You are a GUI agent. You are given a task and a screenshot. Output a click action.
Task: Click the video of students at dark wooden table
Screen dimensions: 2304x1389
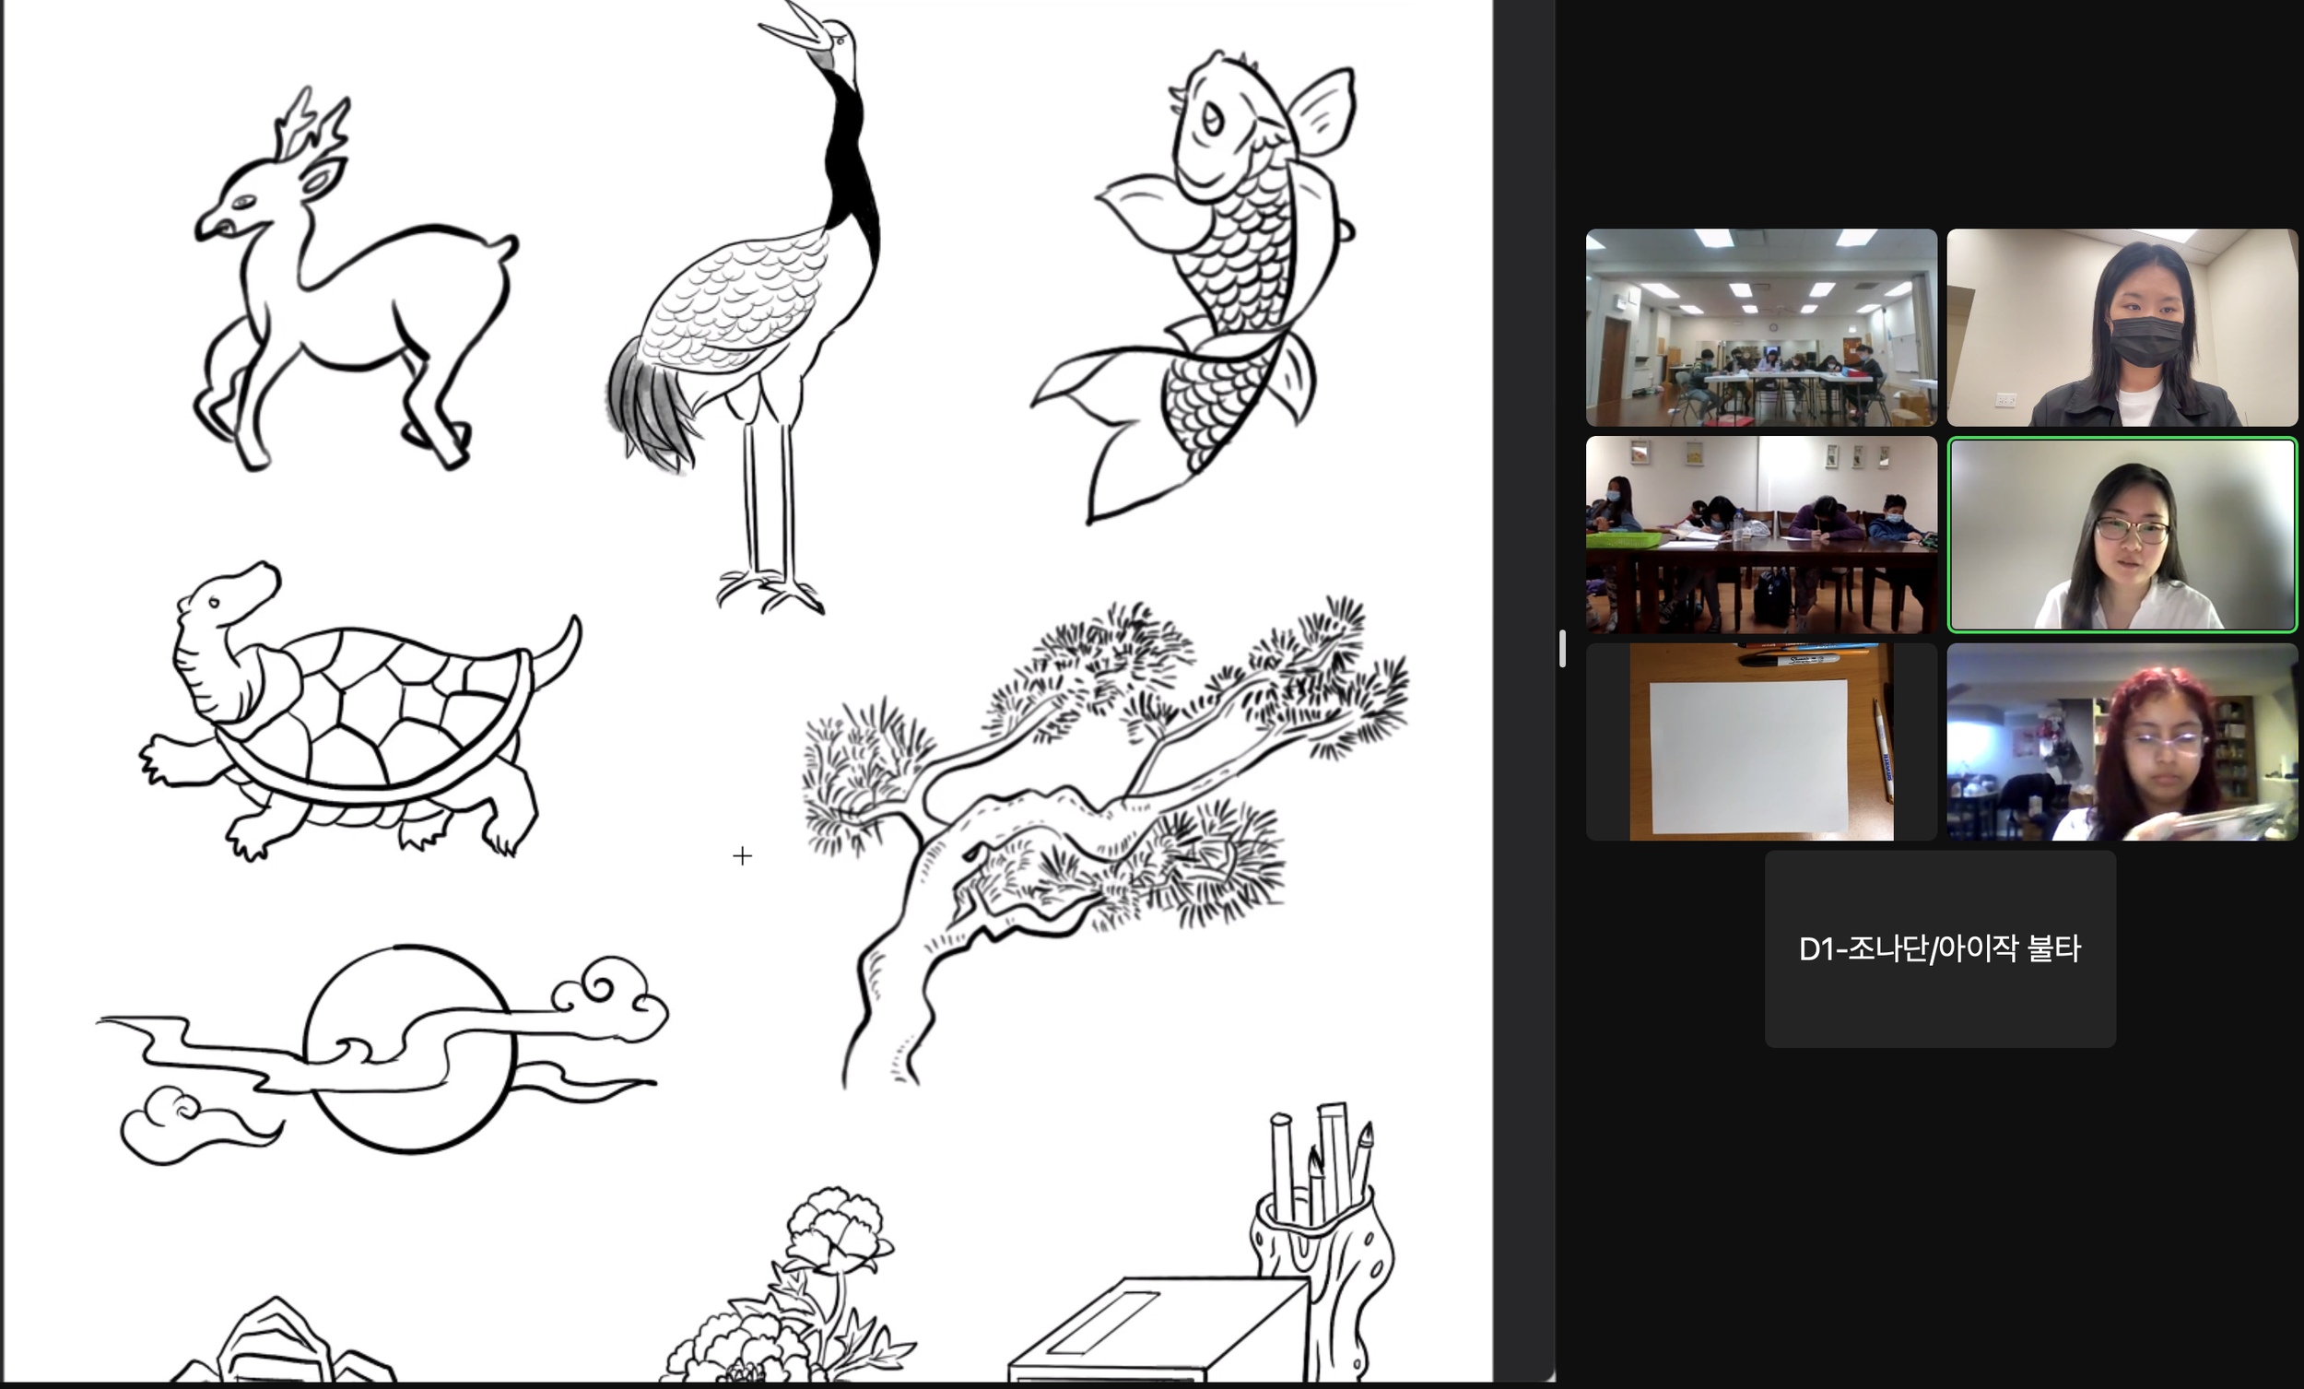point(1761,535)
